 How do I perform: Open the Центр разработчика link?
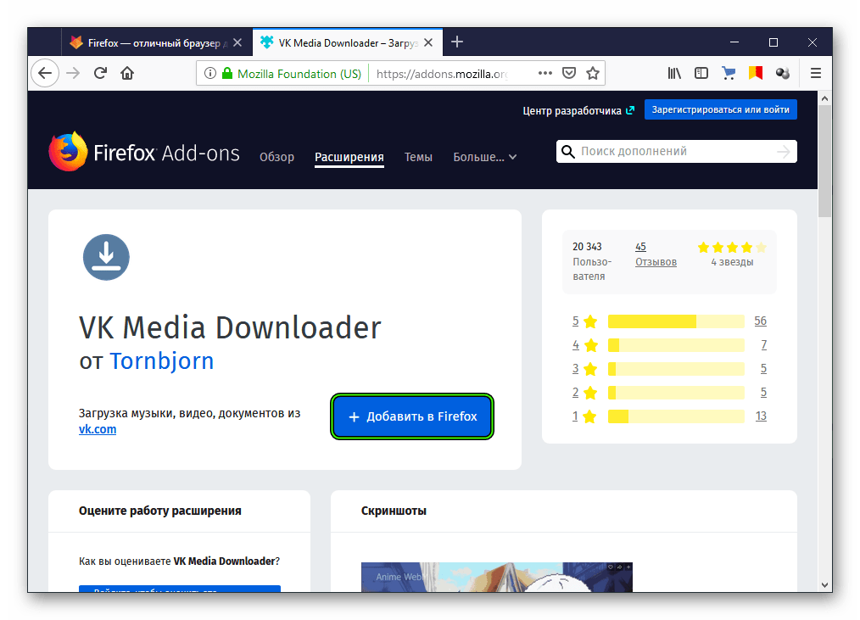(x=578, y=110)
